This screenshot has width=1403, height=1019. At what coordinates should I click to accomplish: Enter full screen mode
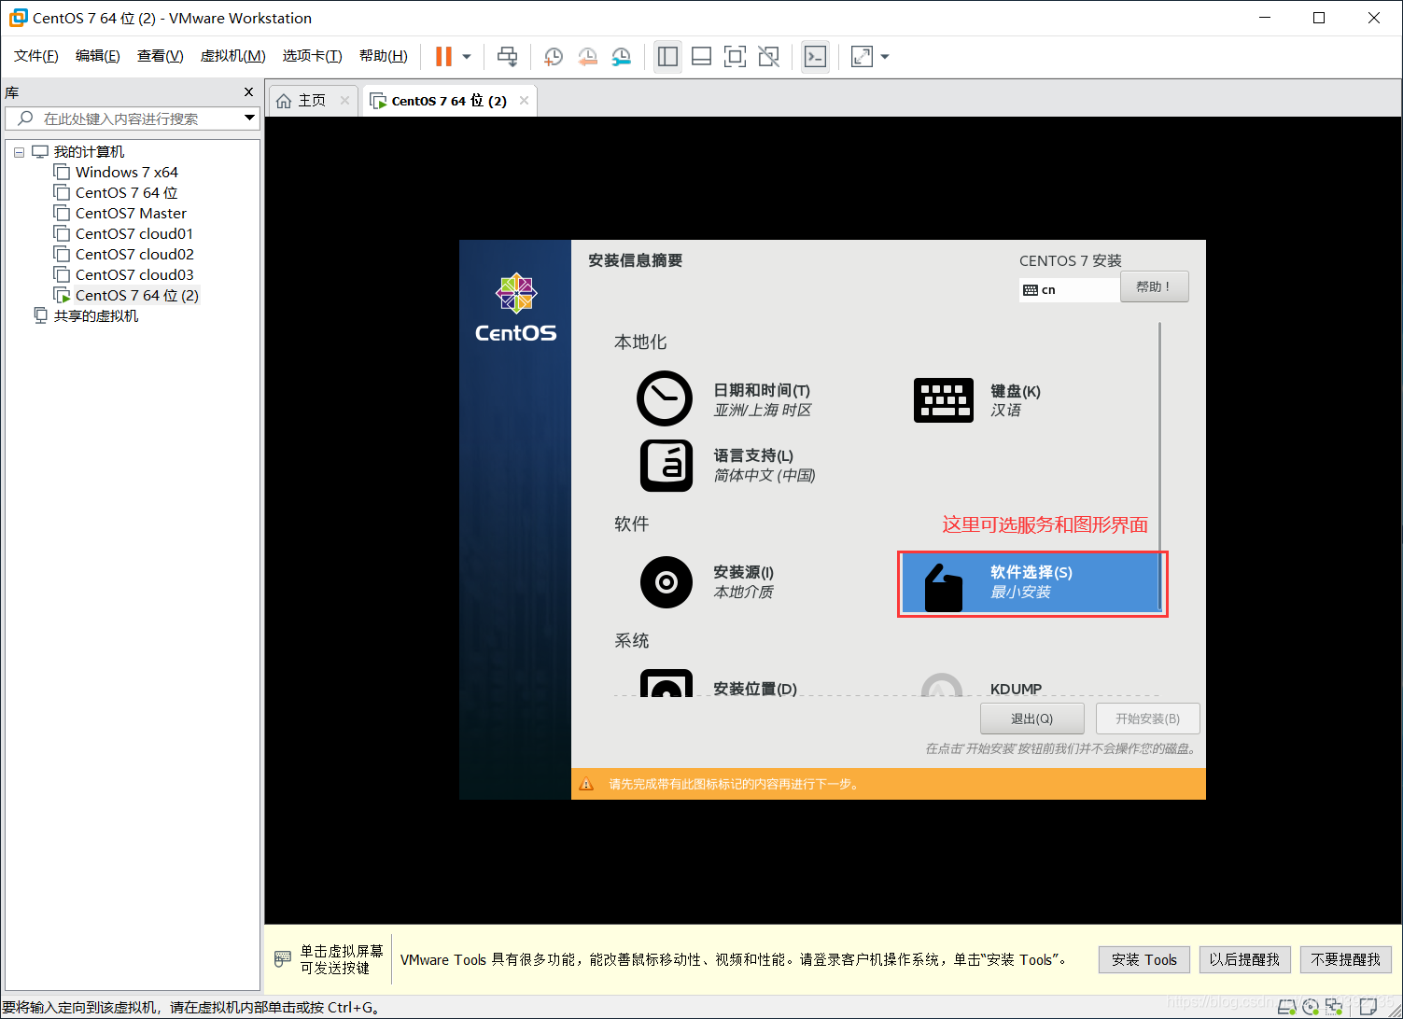click(735, 57)
